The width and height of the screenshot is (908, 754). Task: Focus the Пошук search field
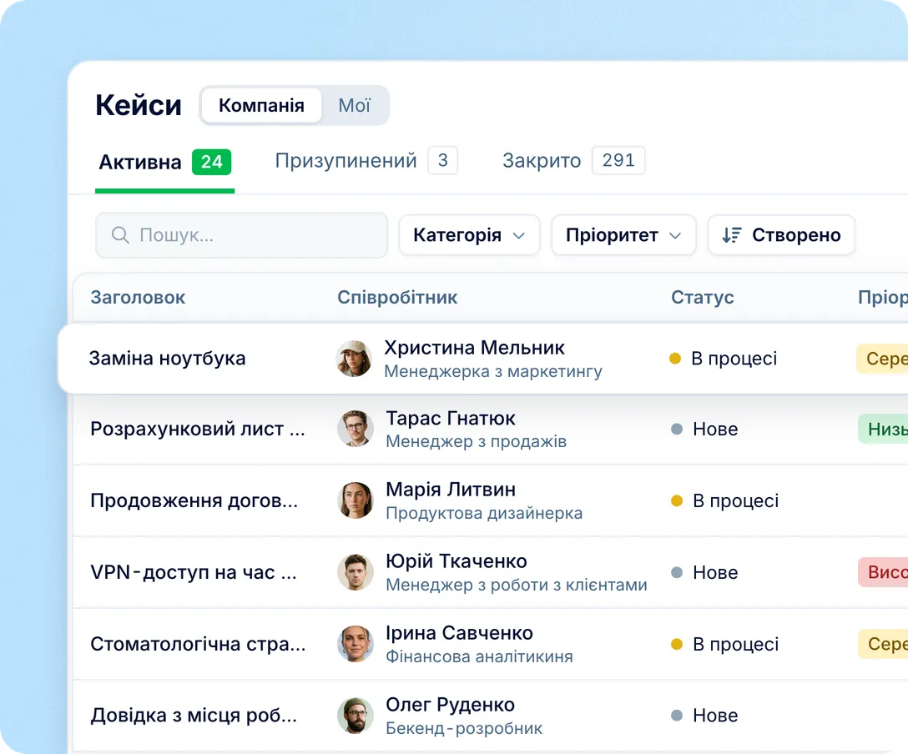[x=241, y=235]
